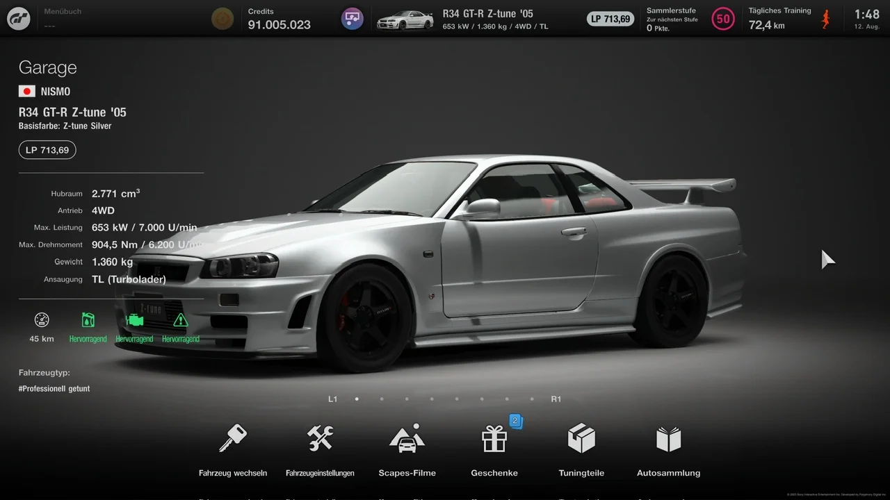The height and width of the screenshot is (500, 890).
Task: Click the R34 GT-R Z-tune '05 title in left panel
Action: tap(72, 112)
